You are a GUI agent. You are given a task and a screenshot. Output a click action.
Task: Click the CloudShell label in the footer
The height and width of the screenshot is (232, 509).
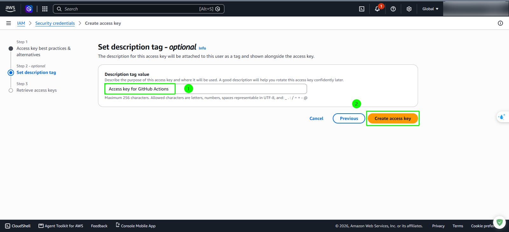[21, 226]
